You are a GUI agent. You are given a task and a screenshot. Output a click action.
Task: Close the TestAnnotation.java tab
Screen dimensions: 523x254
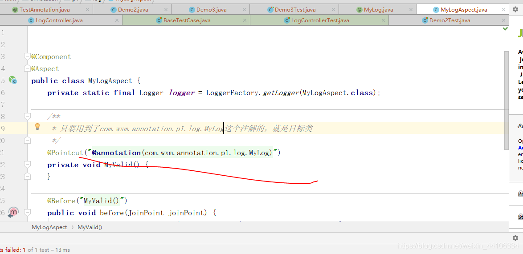pos(86,10)
